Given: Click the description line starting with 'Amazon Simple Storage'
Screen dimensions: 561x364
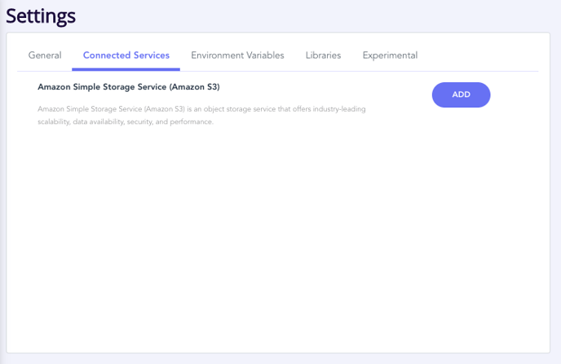Looking at the screenshot, I should [201, 109].
